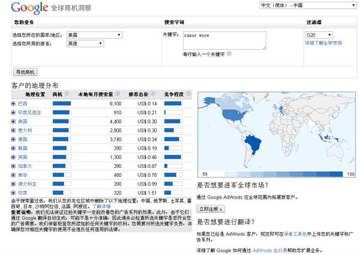Click 巴西 opportunity bar
Image resolution: width=360 pixels, height=255 pixels.
pos(62,104)
